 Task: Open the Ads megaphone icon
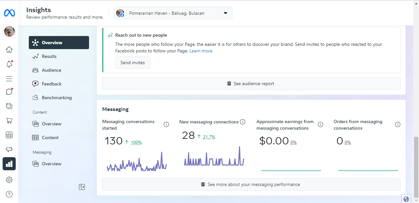coord(9,149)
